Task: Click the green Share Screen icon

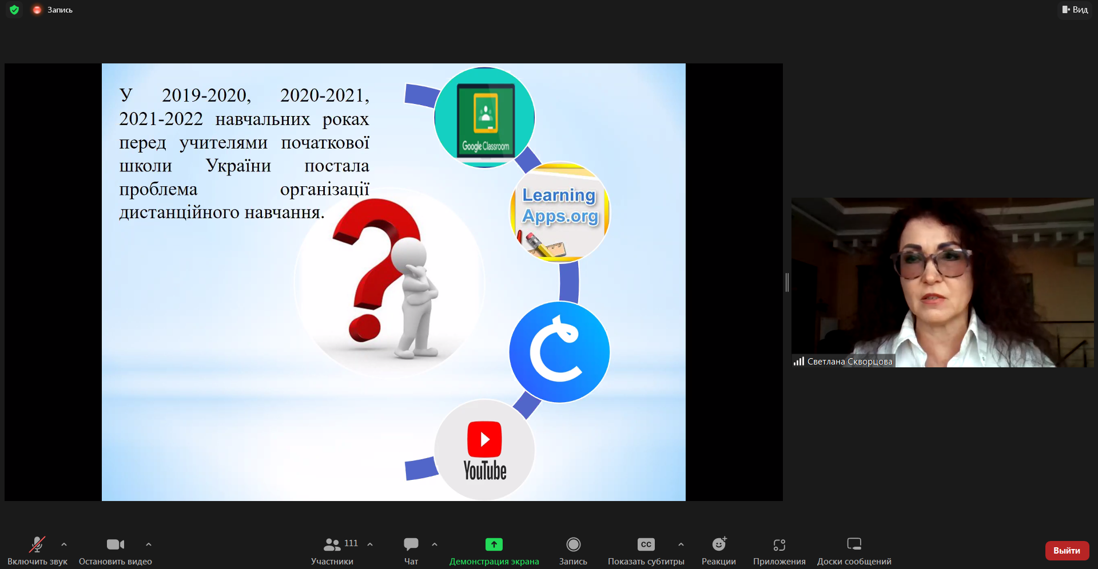Action: point(494,544)
